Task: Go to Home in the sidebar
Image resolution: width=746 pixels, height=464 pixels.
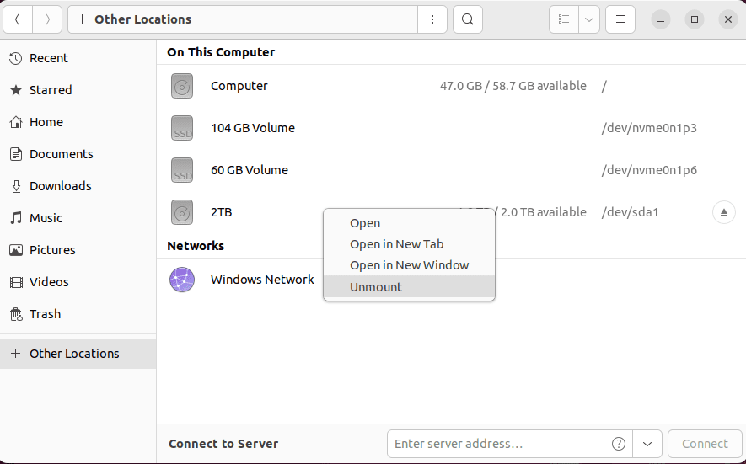Action: [x=46, y=122]
